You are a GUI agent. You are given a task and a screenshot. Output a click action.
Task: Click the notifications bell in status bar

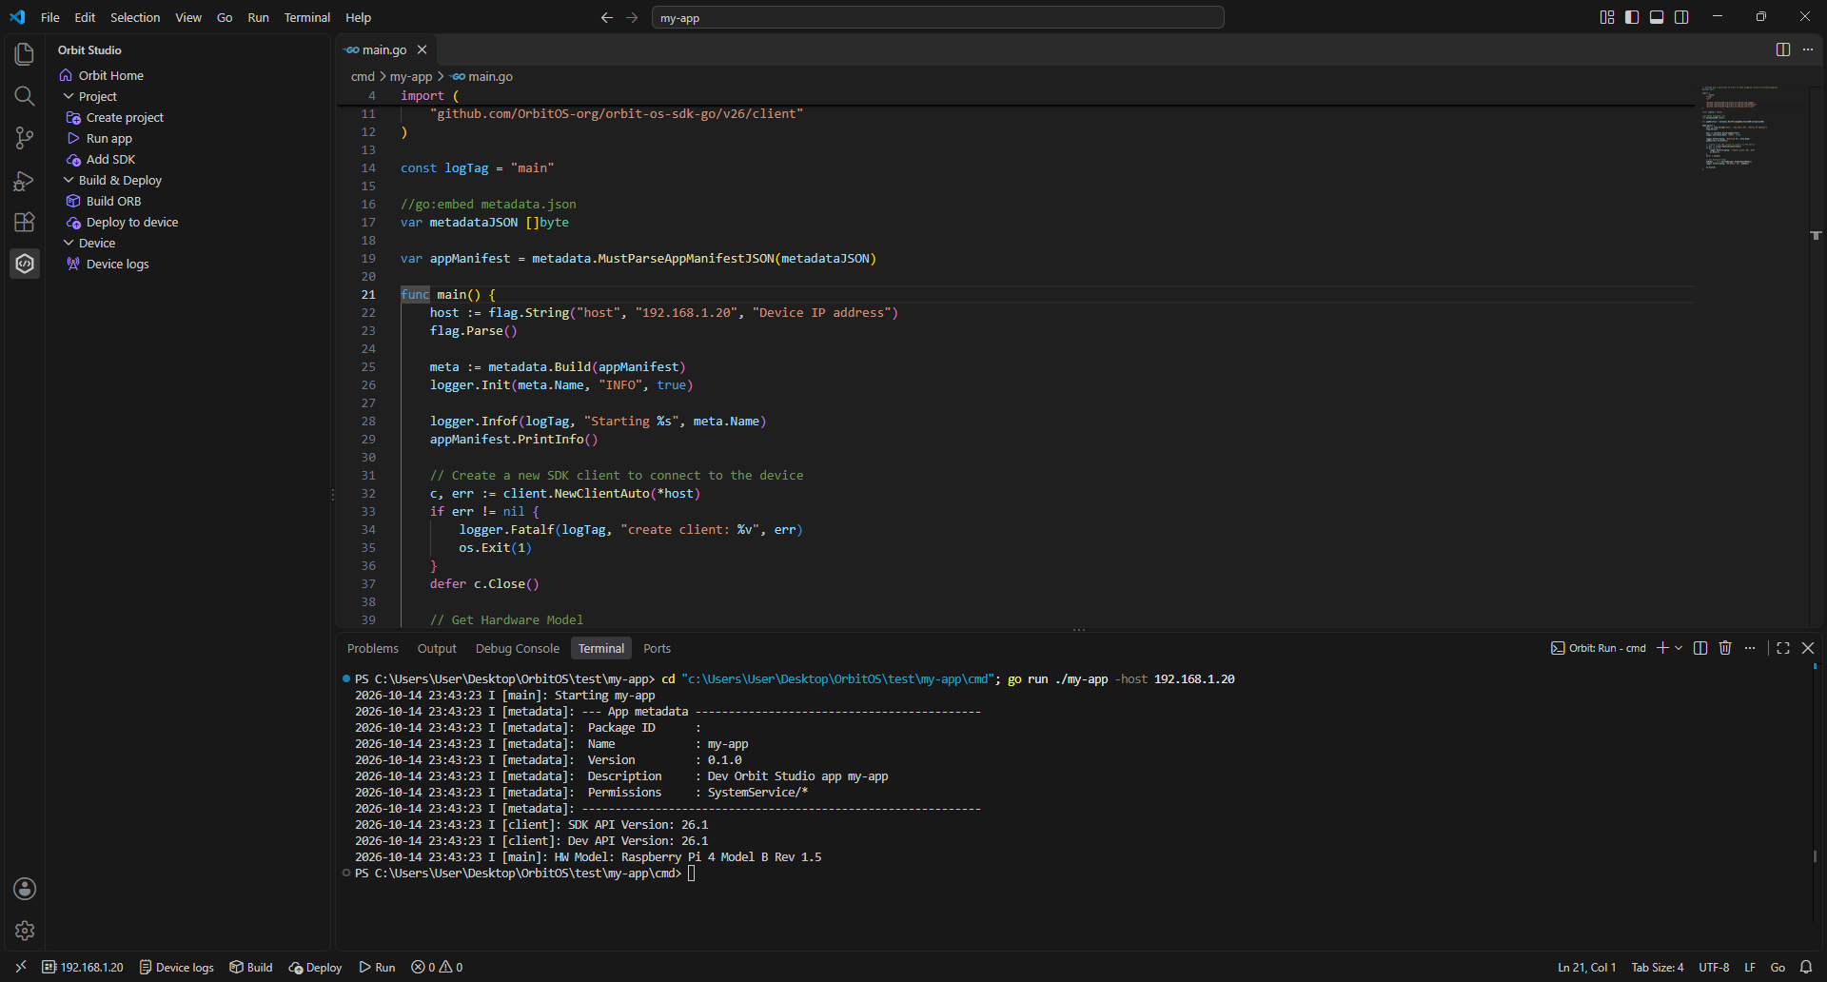(1806, 967)
